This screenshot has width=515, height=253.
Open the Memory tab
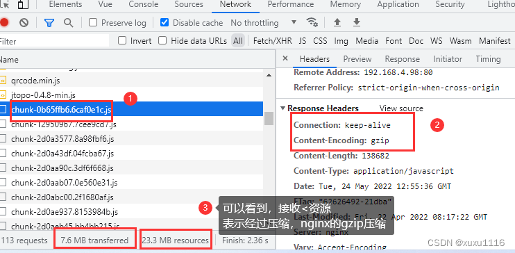(x=346, y=5)
